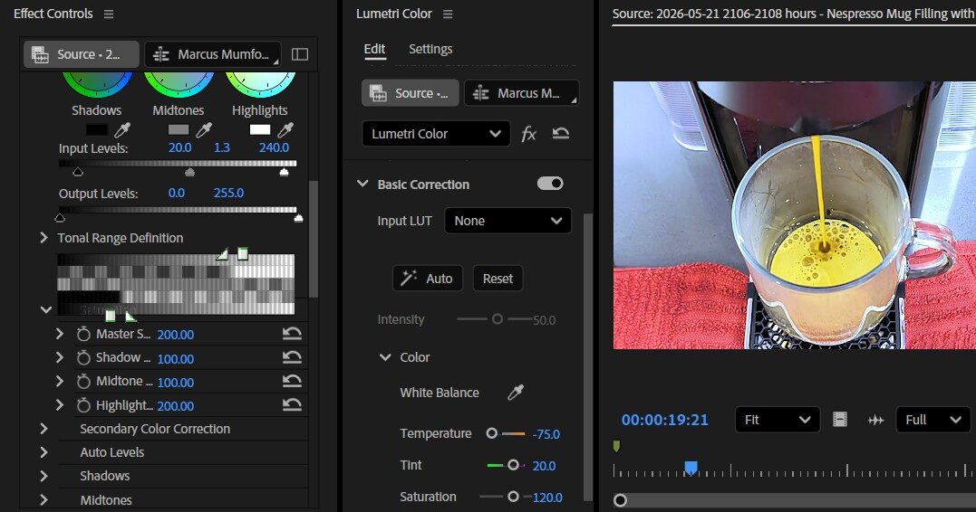This screenshot has height=512, width=976.
Task: Click the 00:00:19:21 timecode
Action: pyautogui.click(x=665, y=420)
